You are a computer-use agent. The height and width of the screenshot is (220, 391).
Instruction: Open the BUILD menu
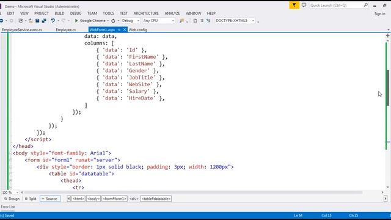click(x=59, y=13)
